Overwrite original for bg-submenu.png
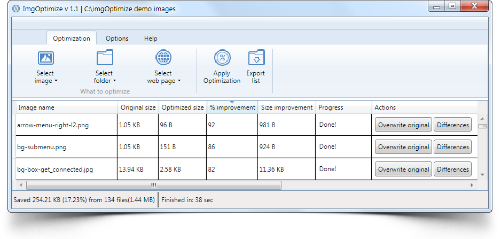The height and width of the screenshot is (239, 501). coord(404,147)
